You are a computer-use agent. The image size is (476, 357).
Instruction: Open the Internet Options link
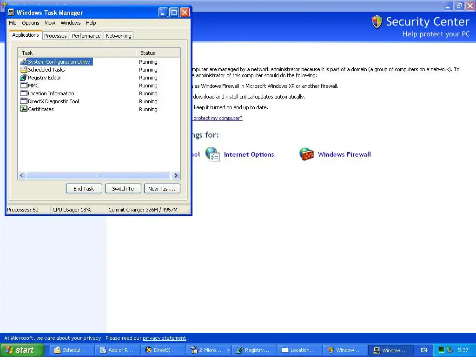pos(249,154)
